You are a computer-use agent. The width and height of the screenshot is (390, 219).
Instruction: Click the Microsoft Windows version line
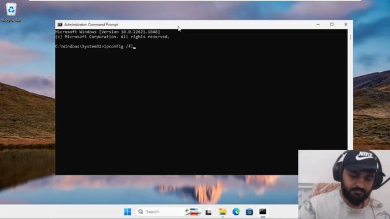pyautogui.click(x=107, y=32)
